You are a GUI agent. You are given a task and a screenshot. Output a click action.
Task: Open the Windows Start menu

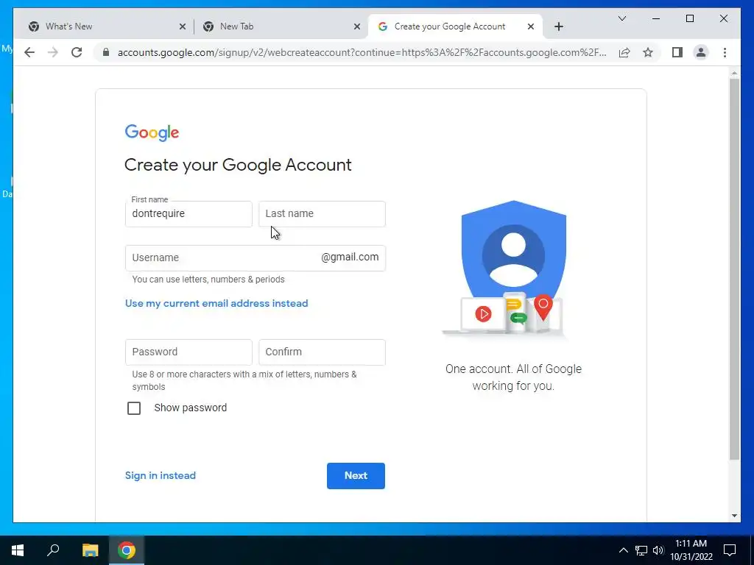point(18,550)
